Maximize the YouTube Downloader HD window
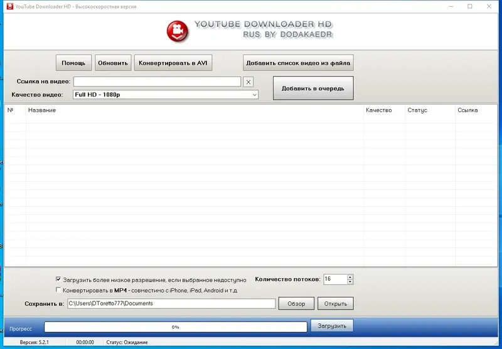Screen dimensions: 502x349 click(469, 6)
